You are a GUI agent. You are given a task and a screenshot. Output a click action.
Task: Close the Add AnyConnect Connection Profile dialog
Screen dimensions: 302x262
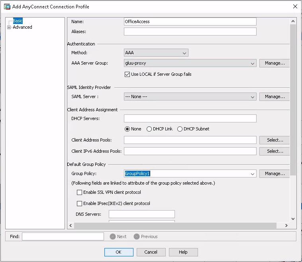pos(295,6)
